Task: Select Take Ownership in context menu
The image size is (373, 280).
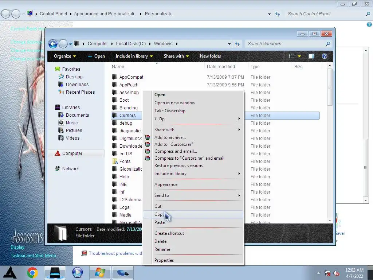Action: [193, 111]
